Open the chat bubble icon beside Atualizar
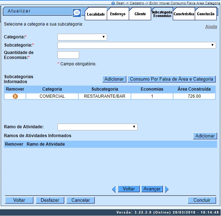Viewport: 221px width, 216px height. point(77,13)
